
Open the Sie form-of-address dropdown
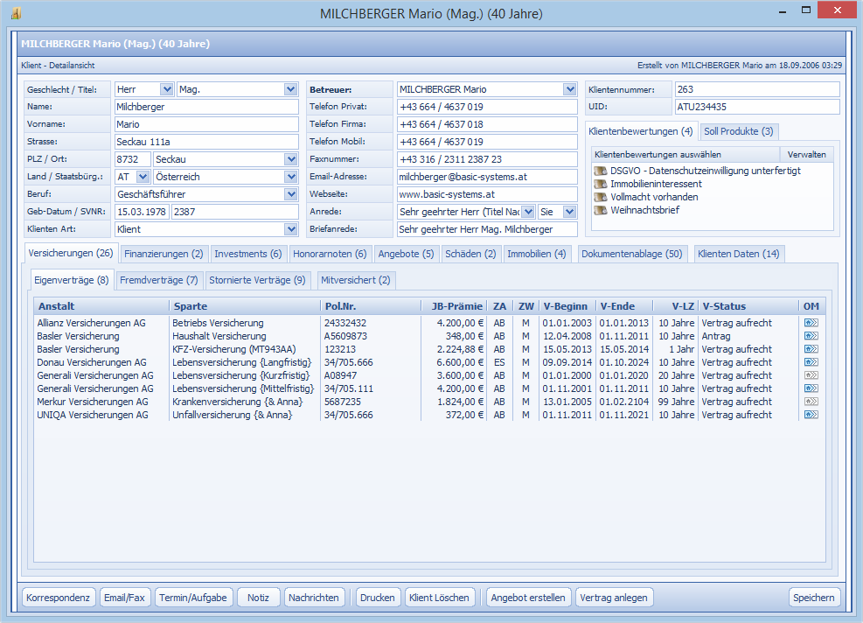point(569,212)
